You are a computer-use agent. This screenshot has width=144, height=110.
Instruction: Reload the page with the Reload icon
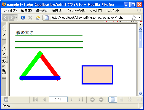click(x=23, y=18)
